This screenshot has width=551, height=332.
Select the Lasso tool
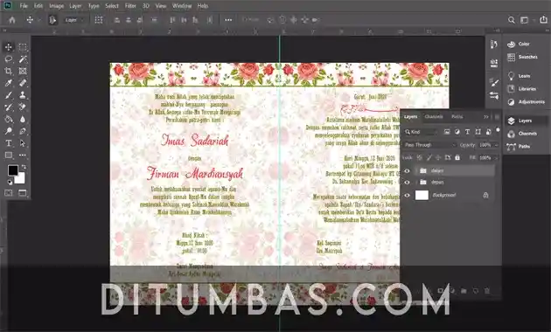point(9,59)
